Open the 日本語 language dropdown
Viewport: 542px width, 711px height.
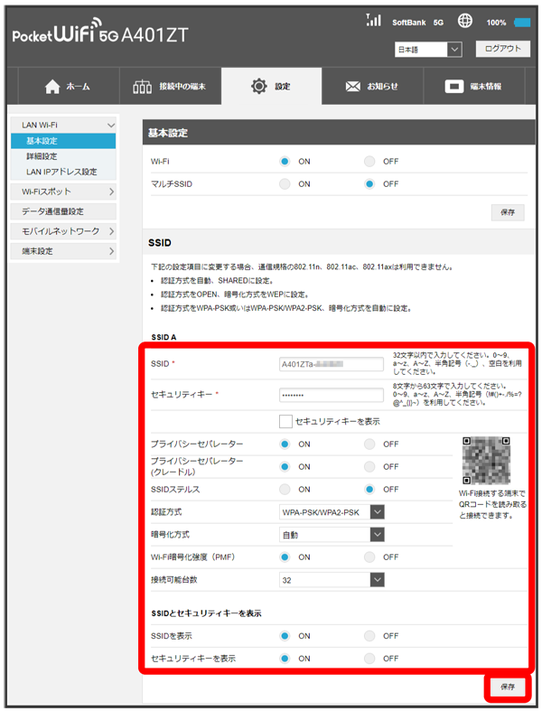pos(428,50)
